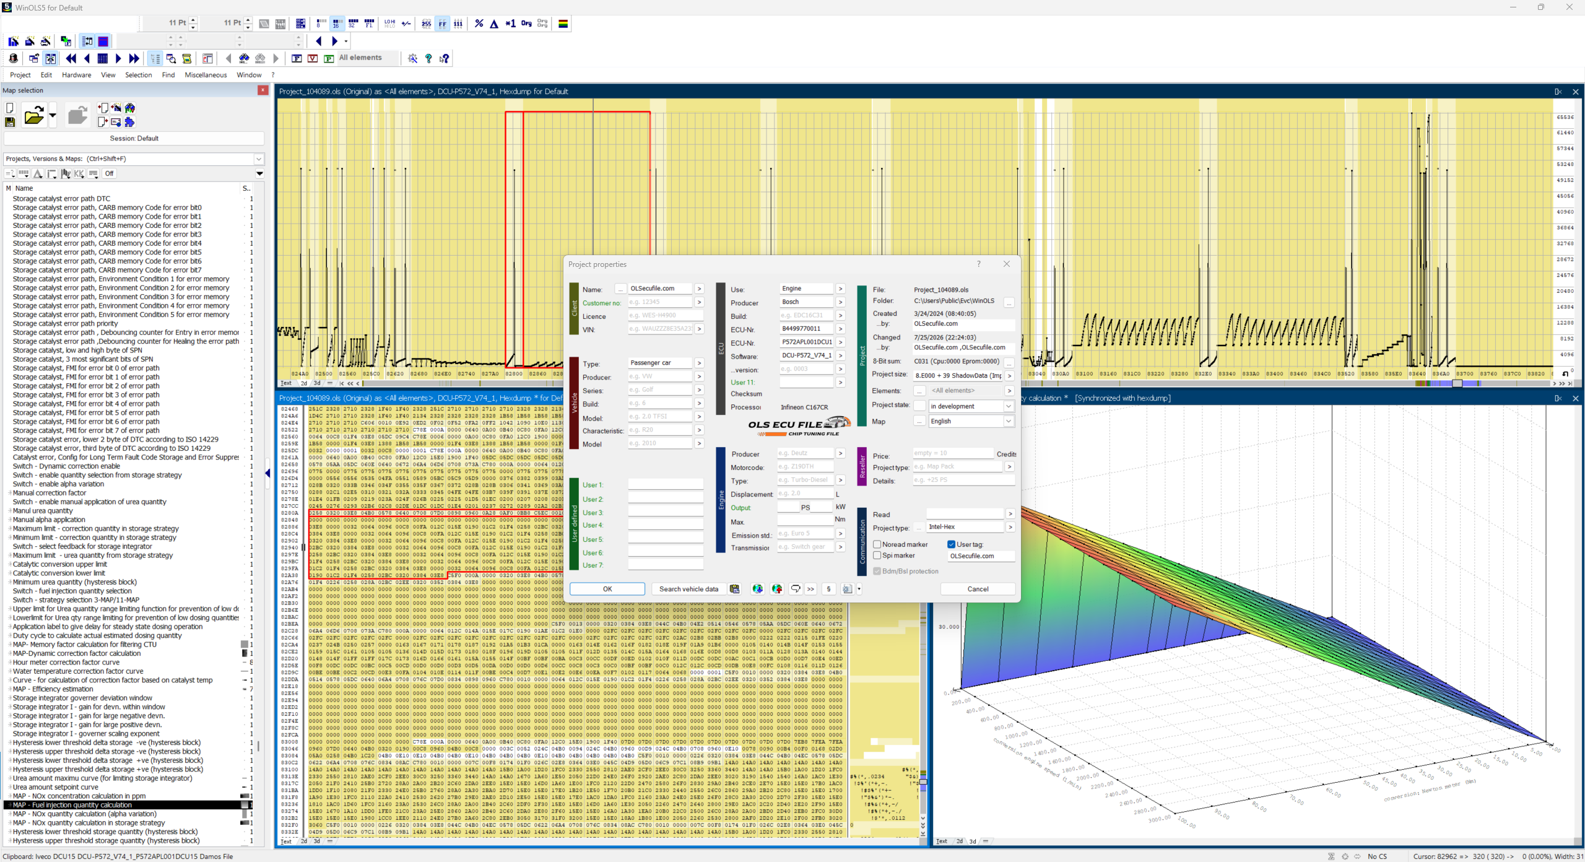1585x862 pixels.
Task: Click the top hat icon in toolbar
Action: (x=14, y=58)
